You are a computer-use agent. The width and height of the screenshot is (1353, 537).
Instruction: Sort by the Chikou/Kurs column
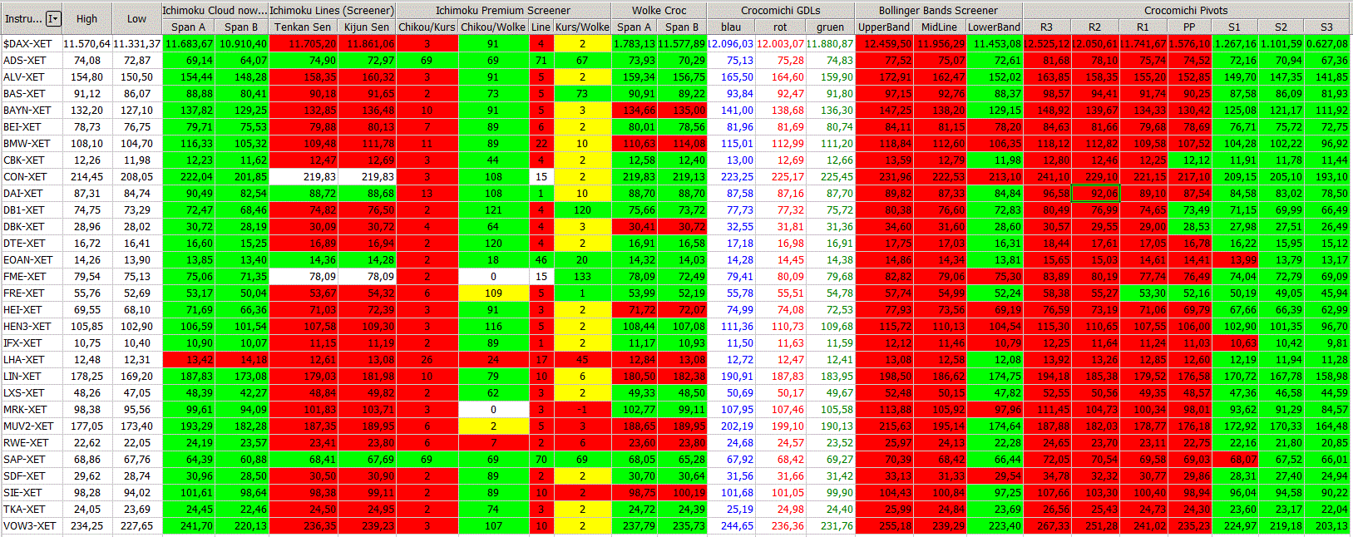[427, 27]
